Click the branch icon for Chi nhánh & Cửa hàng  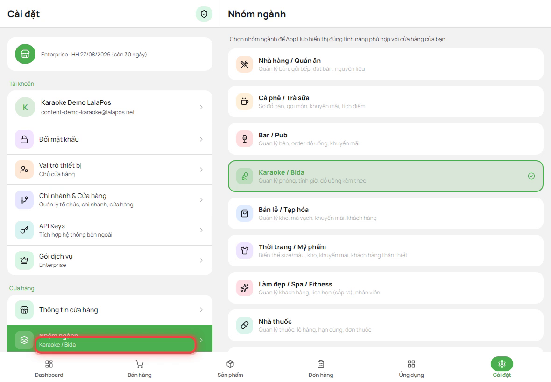click(x=24, y=200)
